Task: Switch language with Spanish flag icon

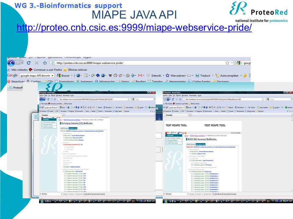Action: point(185,133)
